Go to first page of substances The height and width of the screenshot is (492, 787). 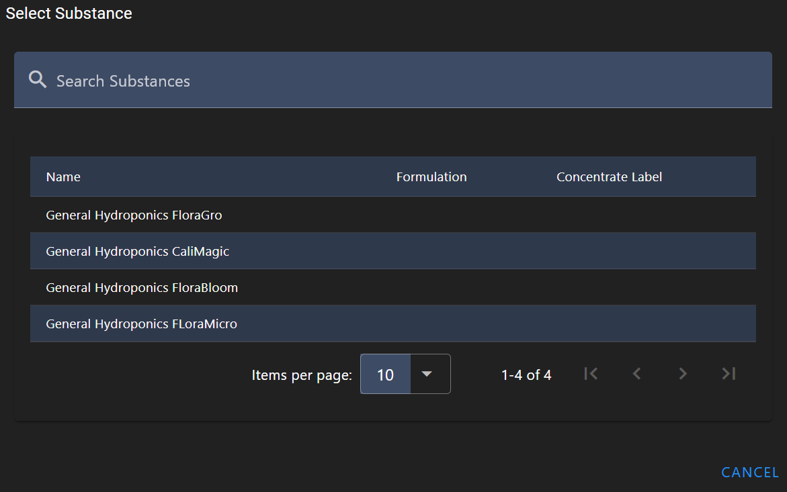coord(591,374)
